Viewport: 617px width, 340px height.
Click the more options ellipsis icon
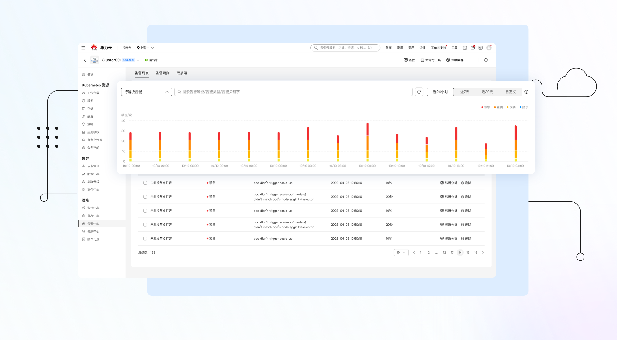471,60
